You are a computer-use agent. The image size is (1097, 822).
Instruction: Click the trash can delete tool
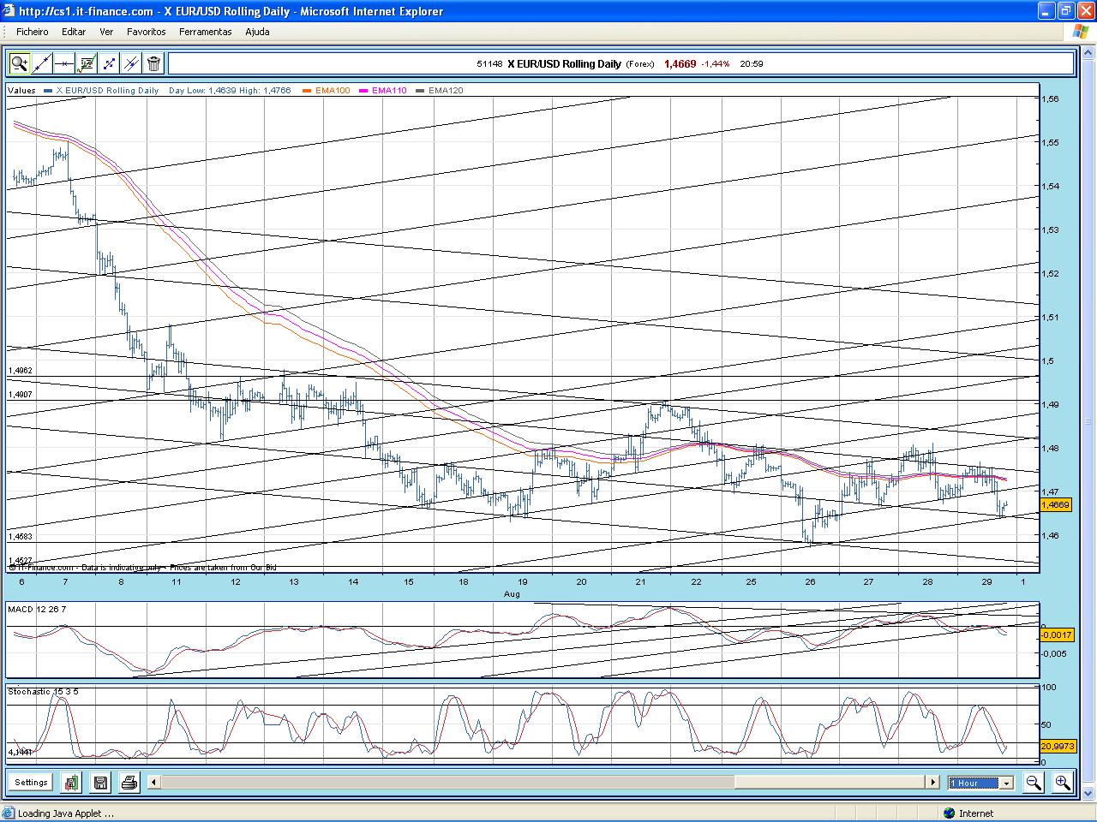153,63
